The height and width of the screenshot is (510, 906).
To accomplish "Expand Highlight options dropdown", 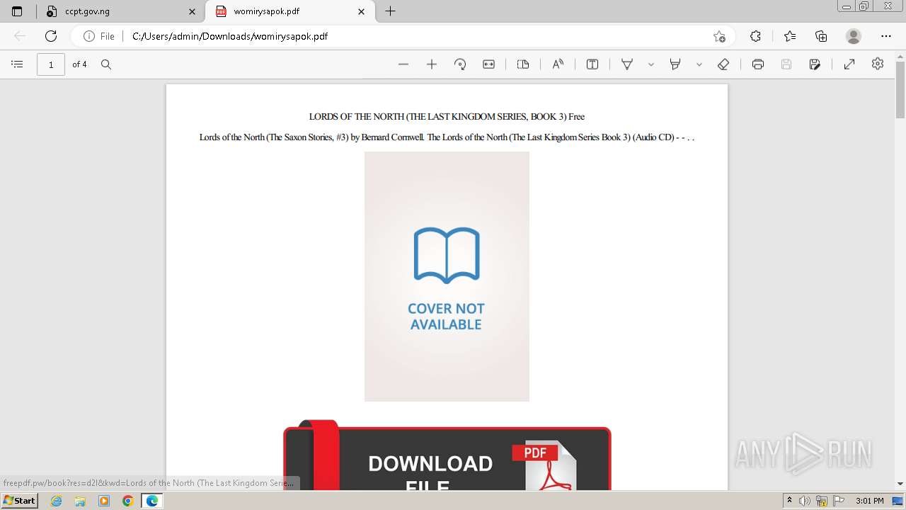I will pyautogui.click(x=699, y=64).
